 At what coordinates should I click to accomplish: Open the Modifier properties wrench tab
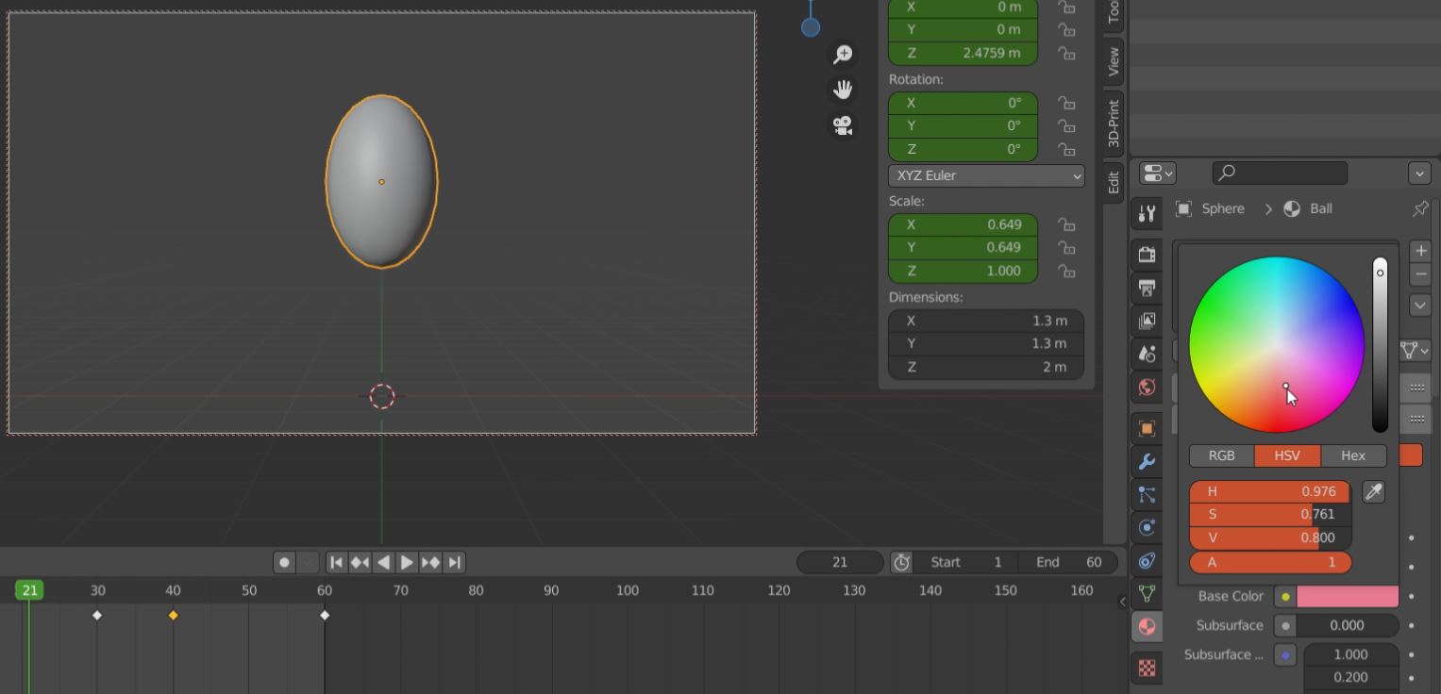click(1147, 462)
